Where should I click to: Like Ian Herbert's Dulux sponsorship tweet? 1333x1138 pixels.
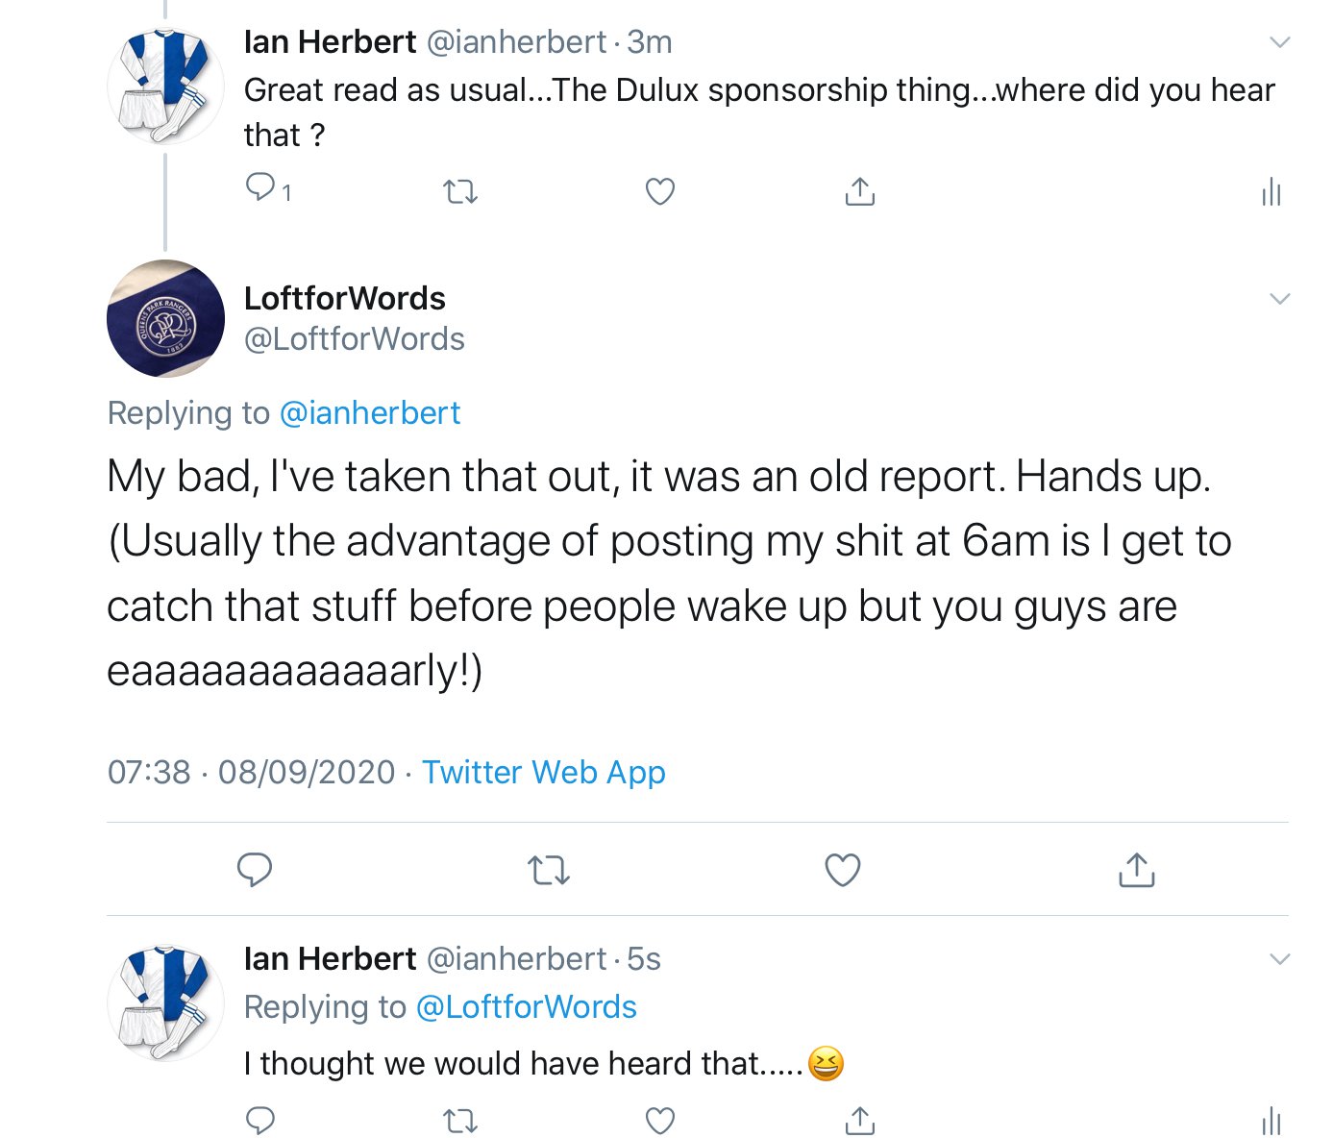(659, 191)
